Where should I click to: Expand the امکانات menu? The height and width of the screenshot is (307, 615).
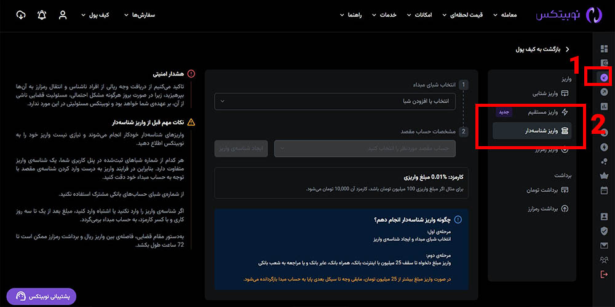click(419, 15)
